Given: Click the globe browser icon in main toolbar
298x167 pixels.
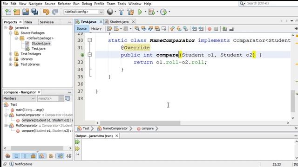Looking at the screenshot, I should (110, 12).
